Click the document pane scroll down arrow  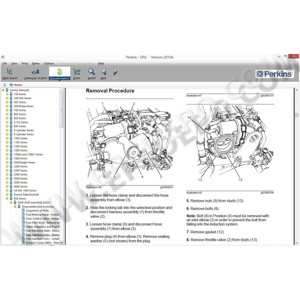(x=297, y=243)
